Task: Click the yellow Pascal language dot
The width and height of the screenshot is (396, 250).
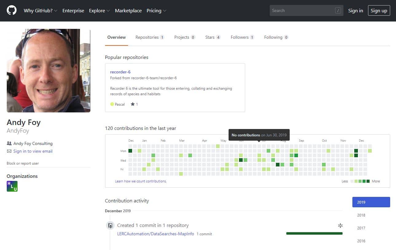Action: 112,104
